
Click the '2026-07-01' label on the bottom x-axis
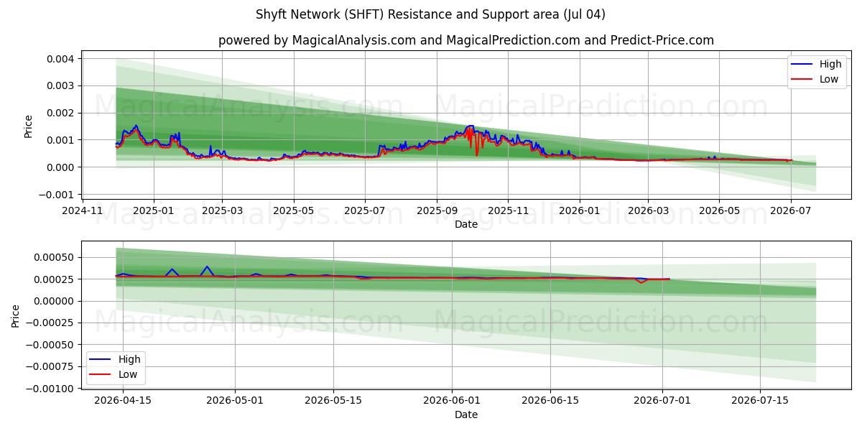click(664, 400)
